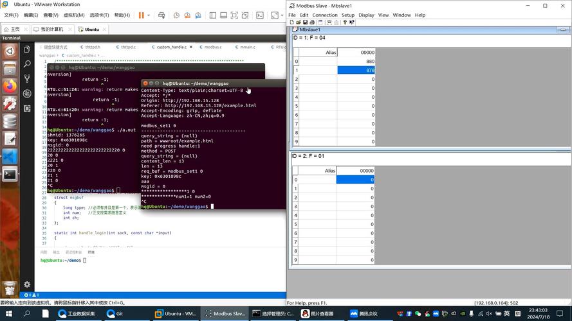The height and width of the screenshot is (321, 572).
Task: Click VMware Unity mode icon
Action: (x=245, y=15)
